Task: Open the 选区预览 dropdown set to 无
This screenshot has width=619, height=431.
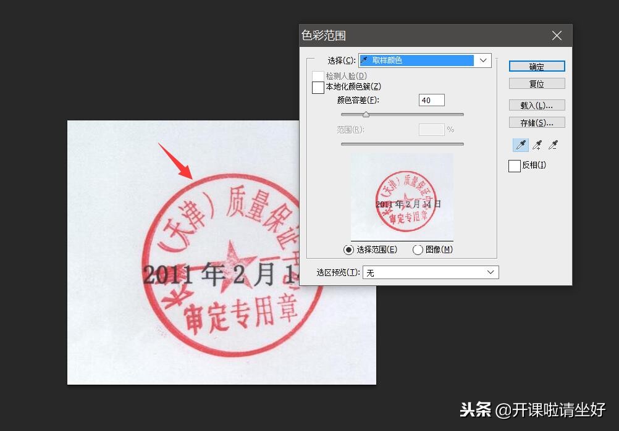Action: click(431, 272)
